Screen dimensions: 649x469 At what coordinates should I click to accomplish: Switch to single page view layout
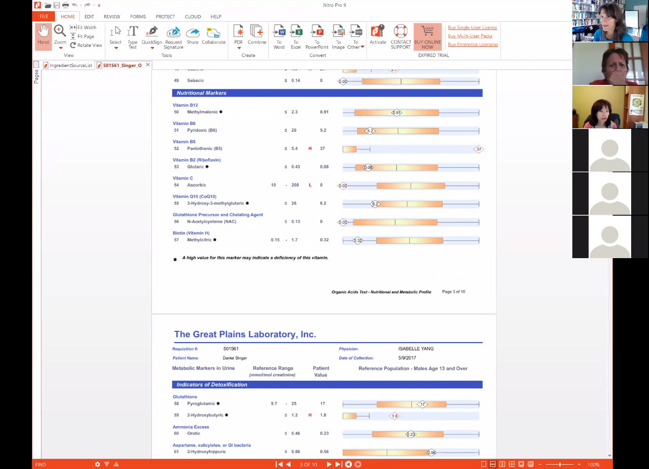tap(484, 464)
